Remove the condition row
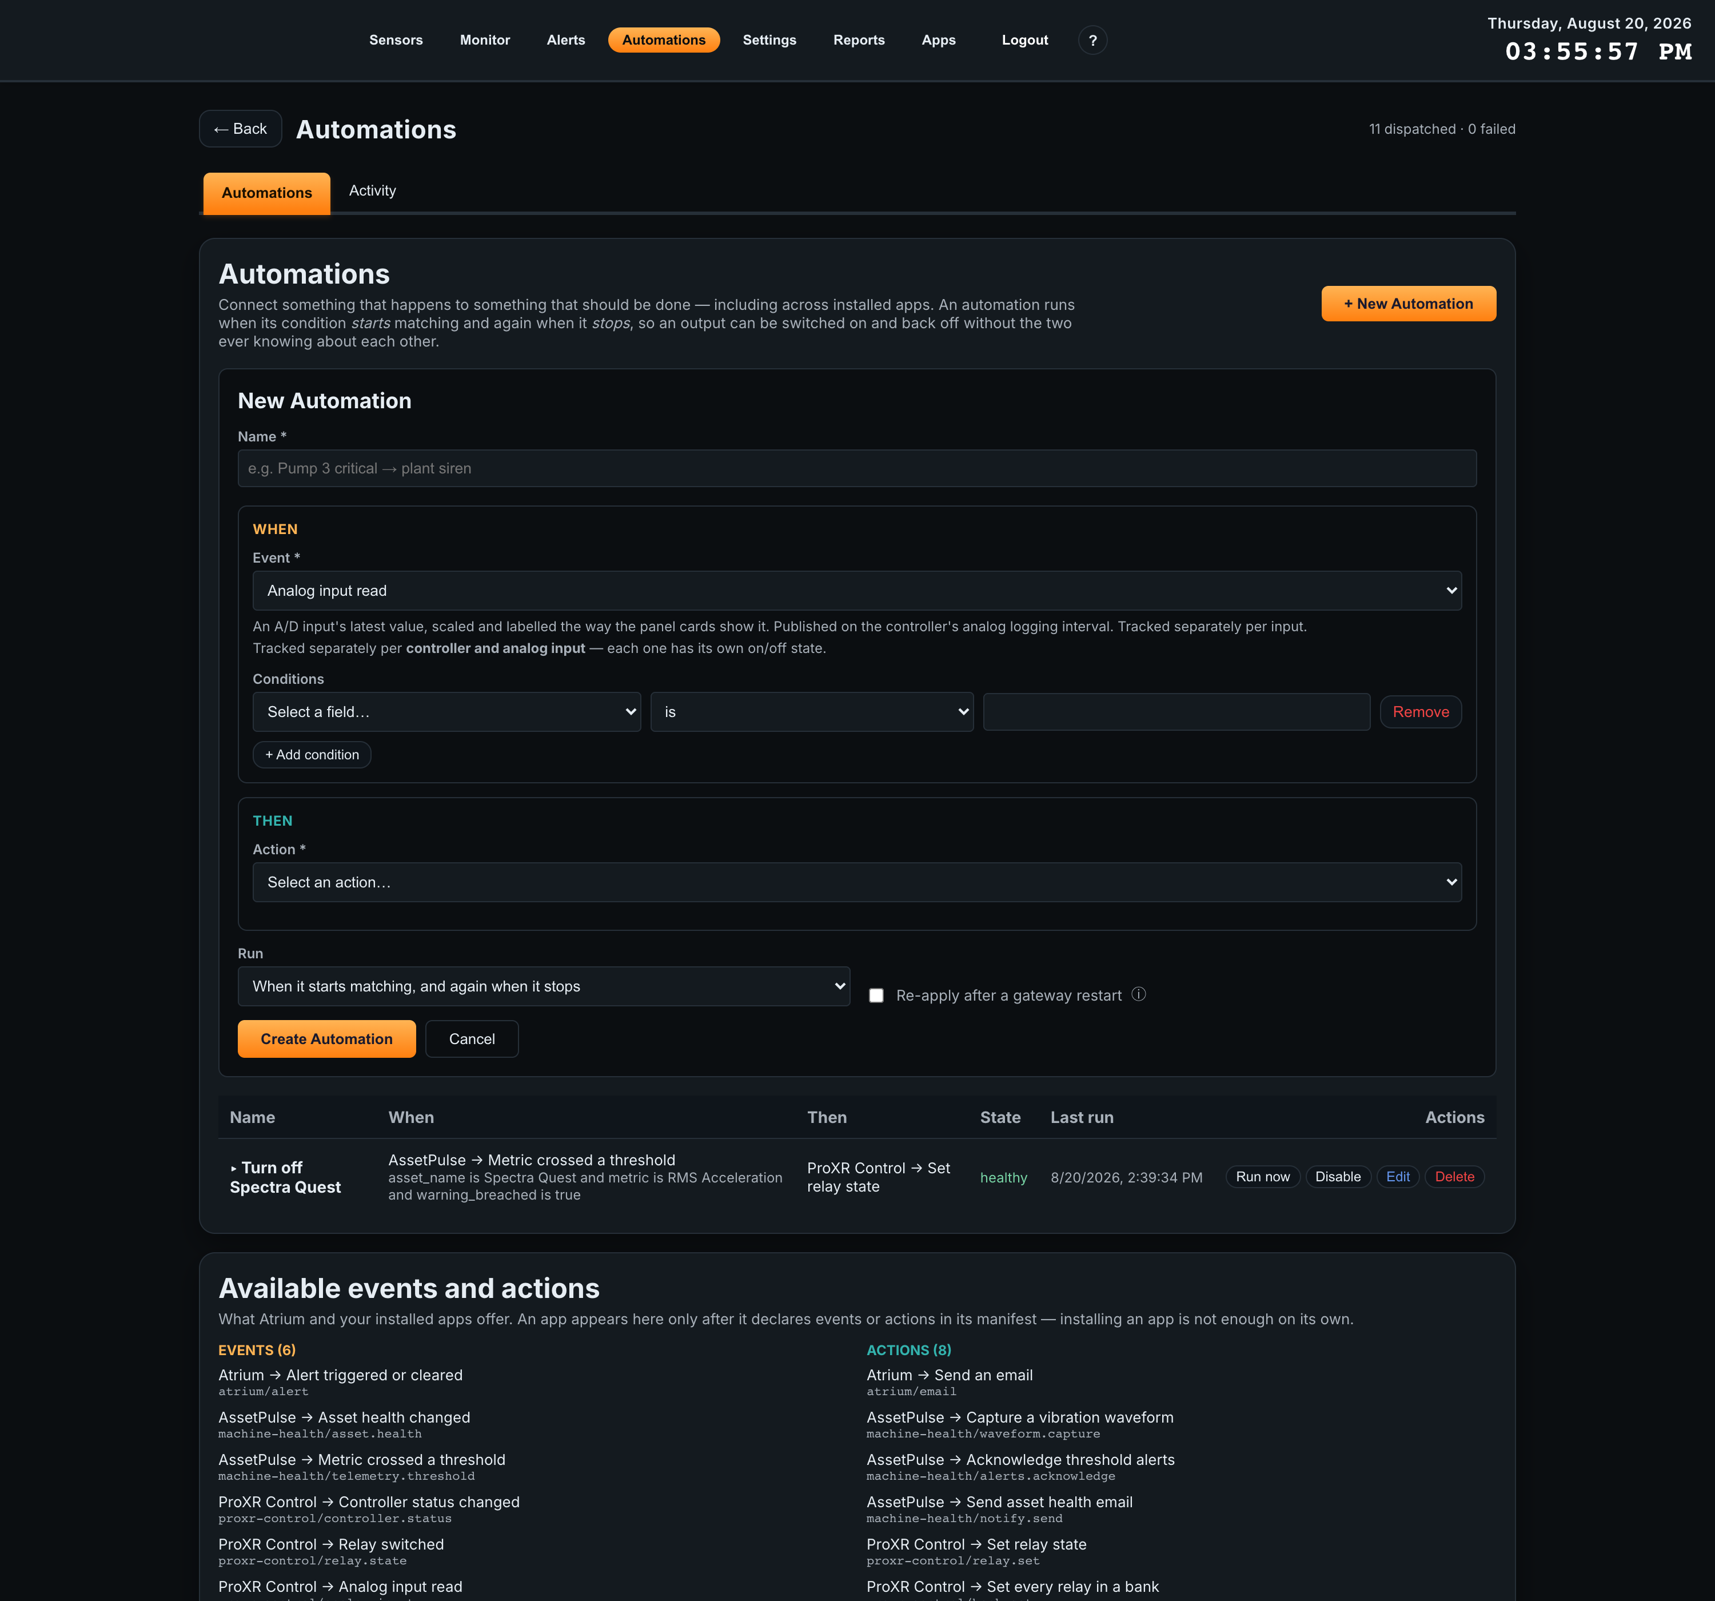 coord(1420,712)
